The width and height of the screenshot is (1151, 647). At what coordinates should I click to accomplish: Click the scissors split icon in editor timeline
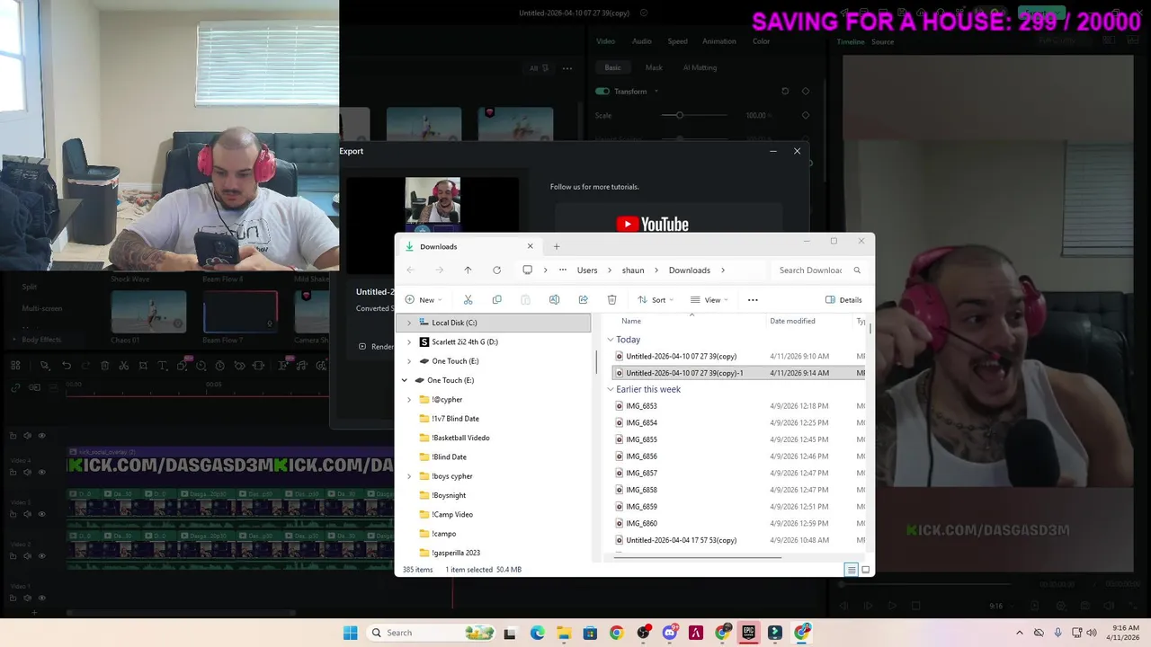124,366
